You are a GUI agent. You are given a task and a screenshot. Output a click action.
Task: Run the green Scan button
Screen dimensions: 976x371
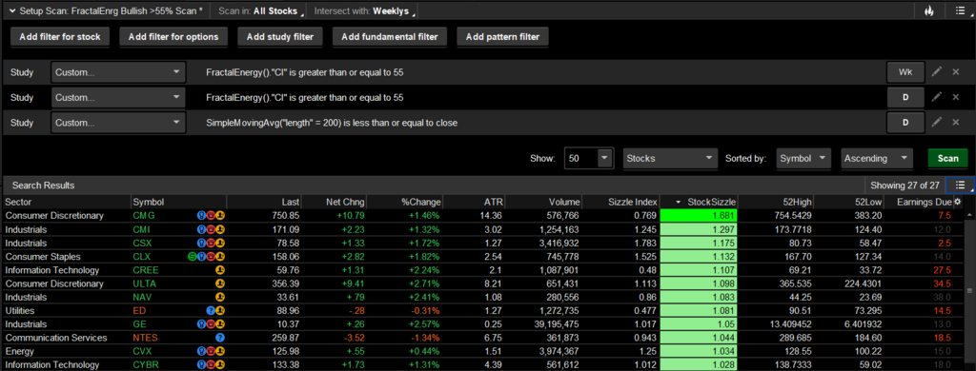pos(948,158)
